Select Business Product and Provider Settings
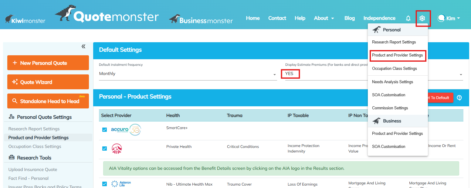 (398, 133)
